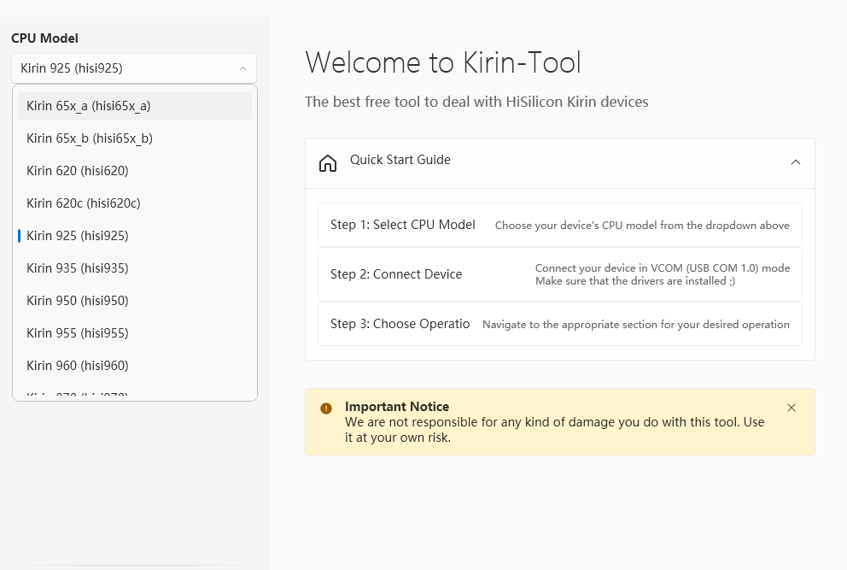Select Kirin 65x_a (hisi65x_a) option
The height and width of the screenshot is (570, 847).
pos(135,106)
